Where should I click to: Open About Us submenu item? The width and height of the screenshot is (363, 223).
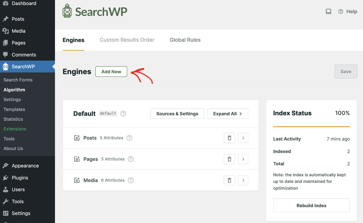13,149
